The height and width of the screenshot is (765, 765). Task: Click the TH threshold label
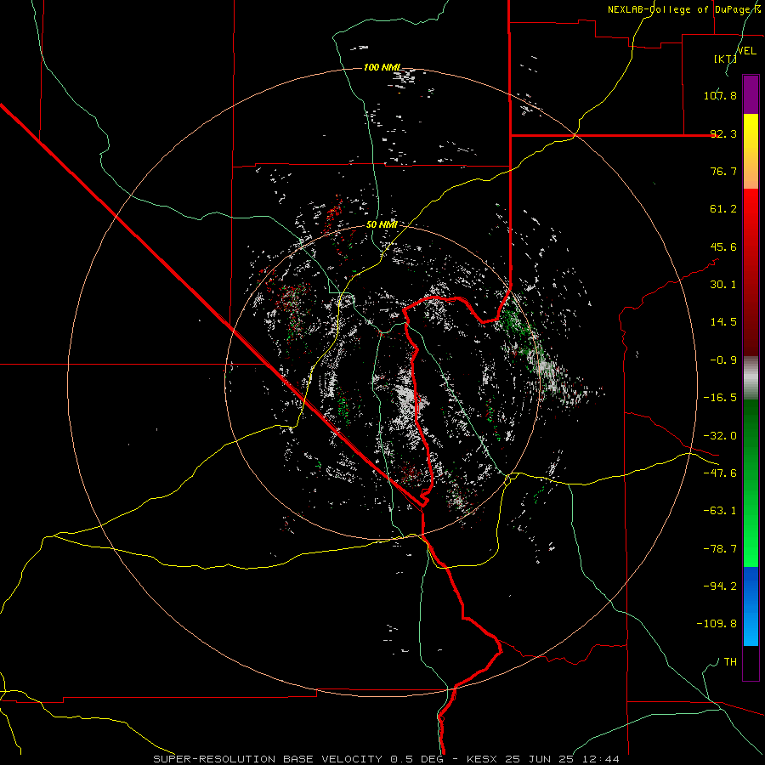coord(730,661)
